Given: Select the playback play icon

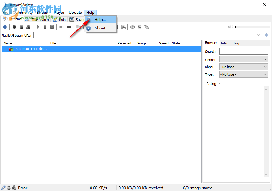Looking at the screenshot, I should coord(38,27).
